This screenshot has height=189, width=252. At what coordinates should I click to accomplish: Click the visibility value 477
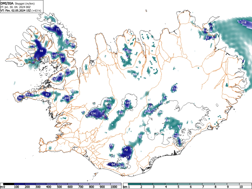pos(180,126)
